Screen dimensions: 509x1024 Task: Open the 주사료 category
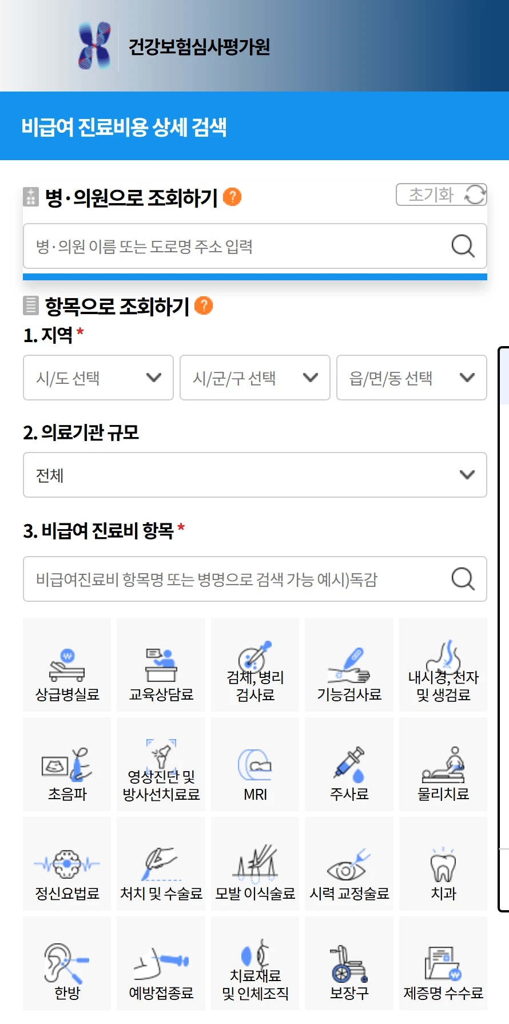349,764
